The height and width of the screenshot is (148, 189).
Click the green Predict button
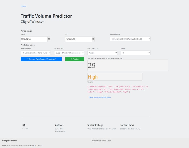[75, 59]
